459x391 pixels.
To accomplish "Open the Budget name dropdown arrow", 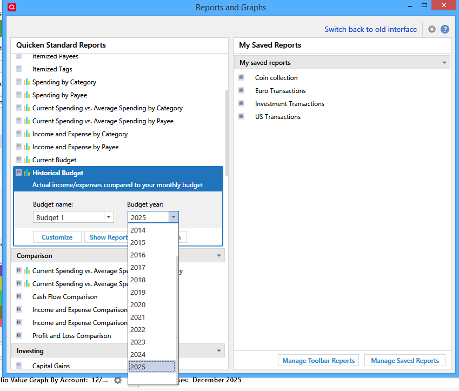I will coord(109,217).
